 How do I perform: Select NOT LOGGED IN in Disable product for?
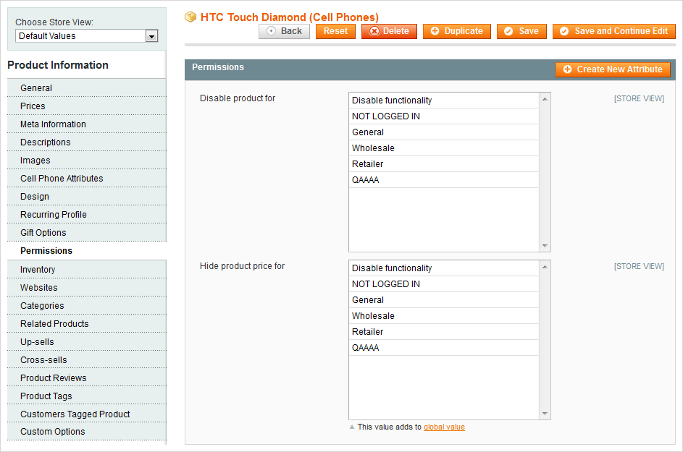click(x=444, y=116)
